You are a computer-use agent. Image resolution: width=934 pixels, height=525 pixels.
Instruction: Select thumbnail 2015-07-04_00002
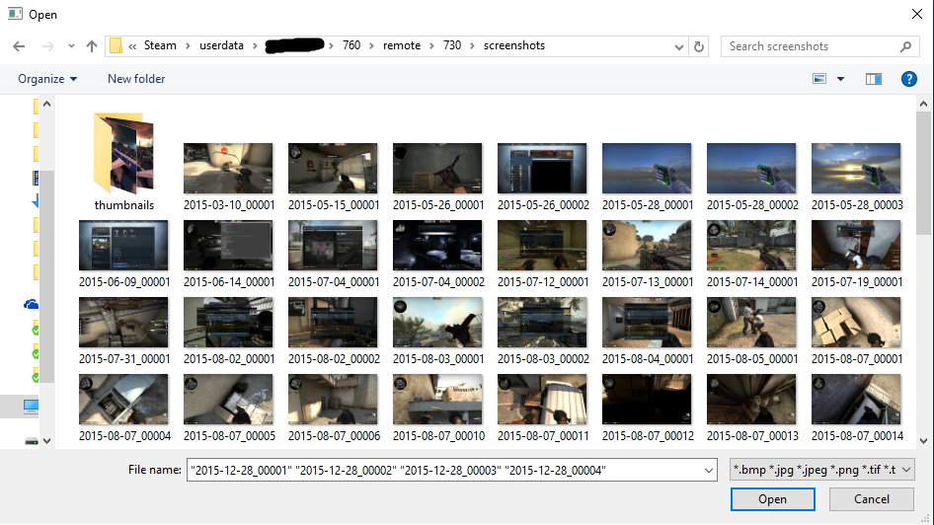tap(437, 246)
